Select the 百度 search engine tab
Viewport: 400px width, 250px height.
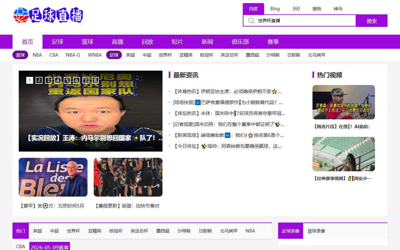point(253,9)
